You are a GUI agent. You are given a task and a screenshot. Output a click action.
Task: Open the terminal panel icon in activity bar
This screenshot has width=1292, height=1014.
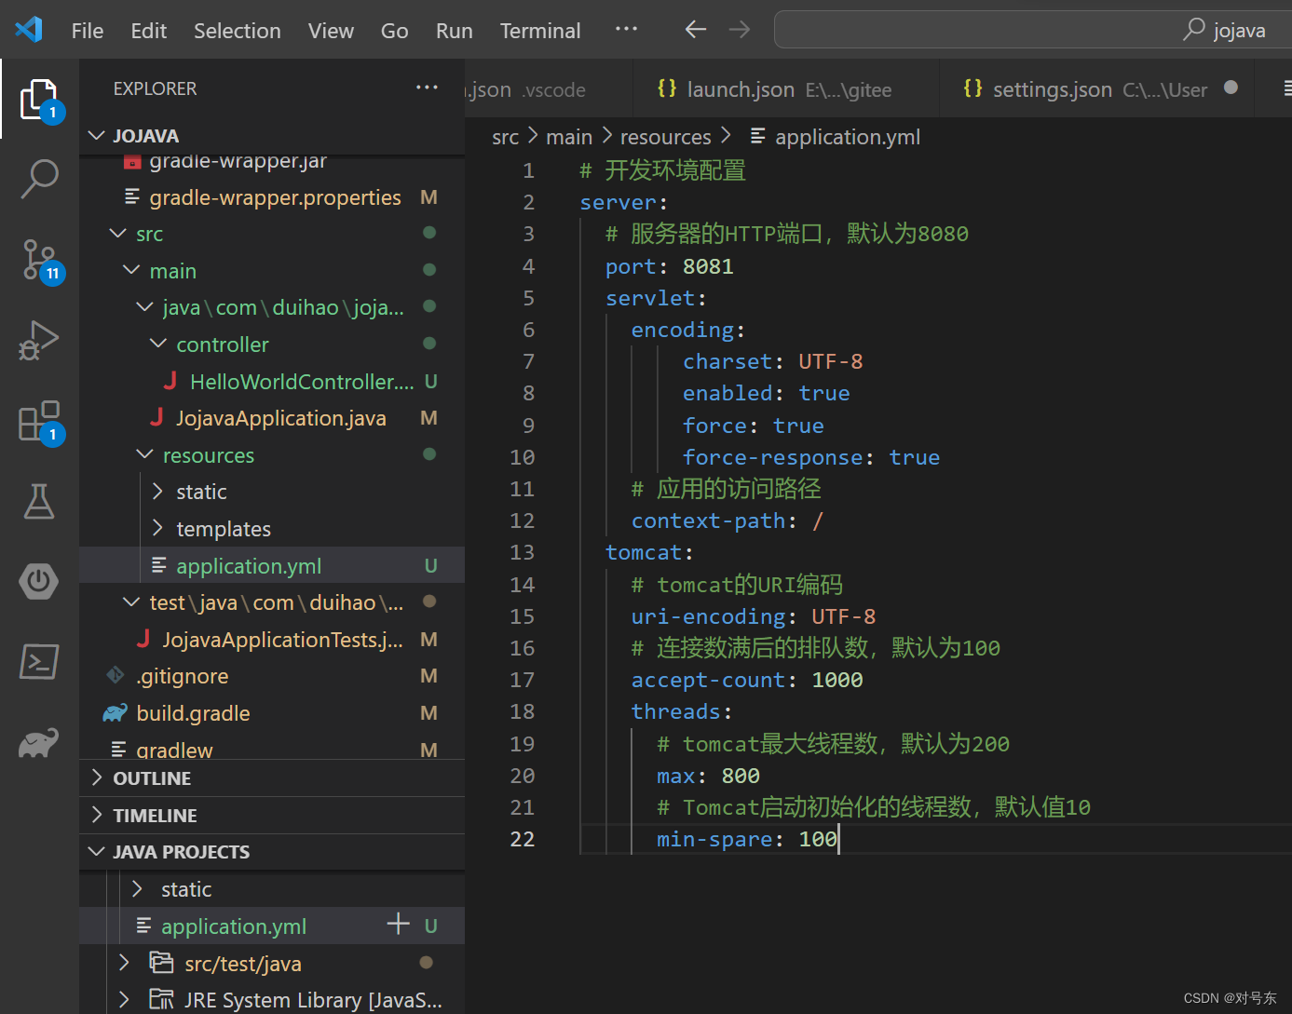click(39, 662)
